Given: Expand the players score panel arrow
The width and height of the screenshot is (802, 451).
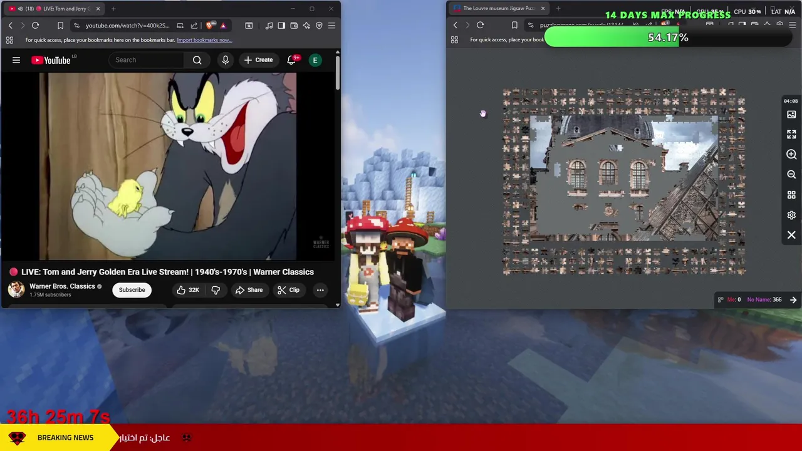Looking at the screenshot, I should (x=793, y=299).
